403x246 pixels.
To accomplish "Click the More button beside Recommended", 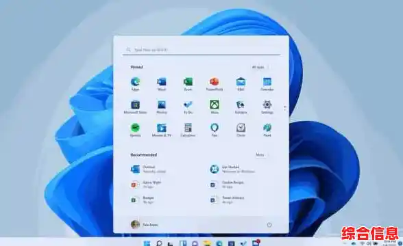I will pos(262,154).
